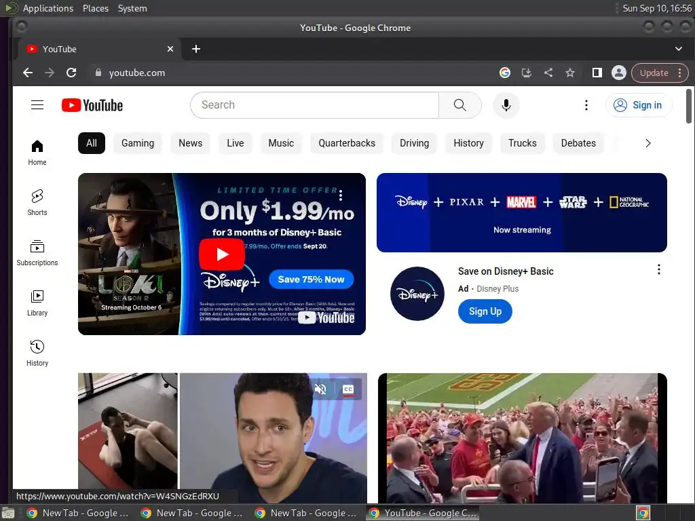
Task: Open the tab search dropdown chevron
Action: (x=679, y=49)
